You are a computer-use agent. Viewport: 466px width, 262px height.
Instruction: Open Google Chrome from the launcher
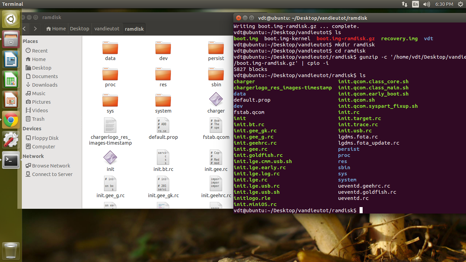[11, 120]
